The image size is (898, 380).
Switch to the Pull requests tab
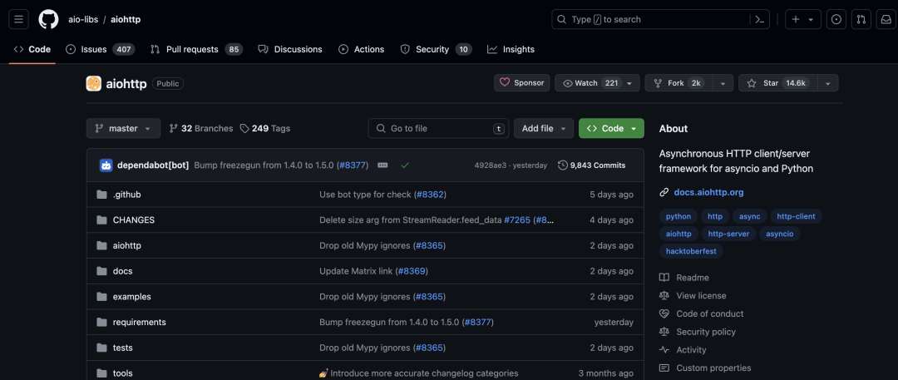pyautogui.click(x=196, y=49)
